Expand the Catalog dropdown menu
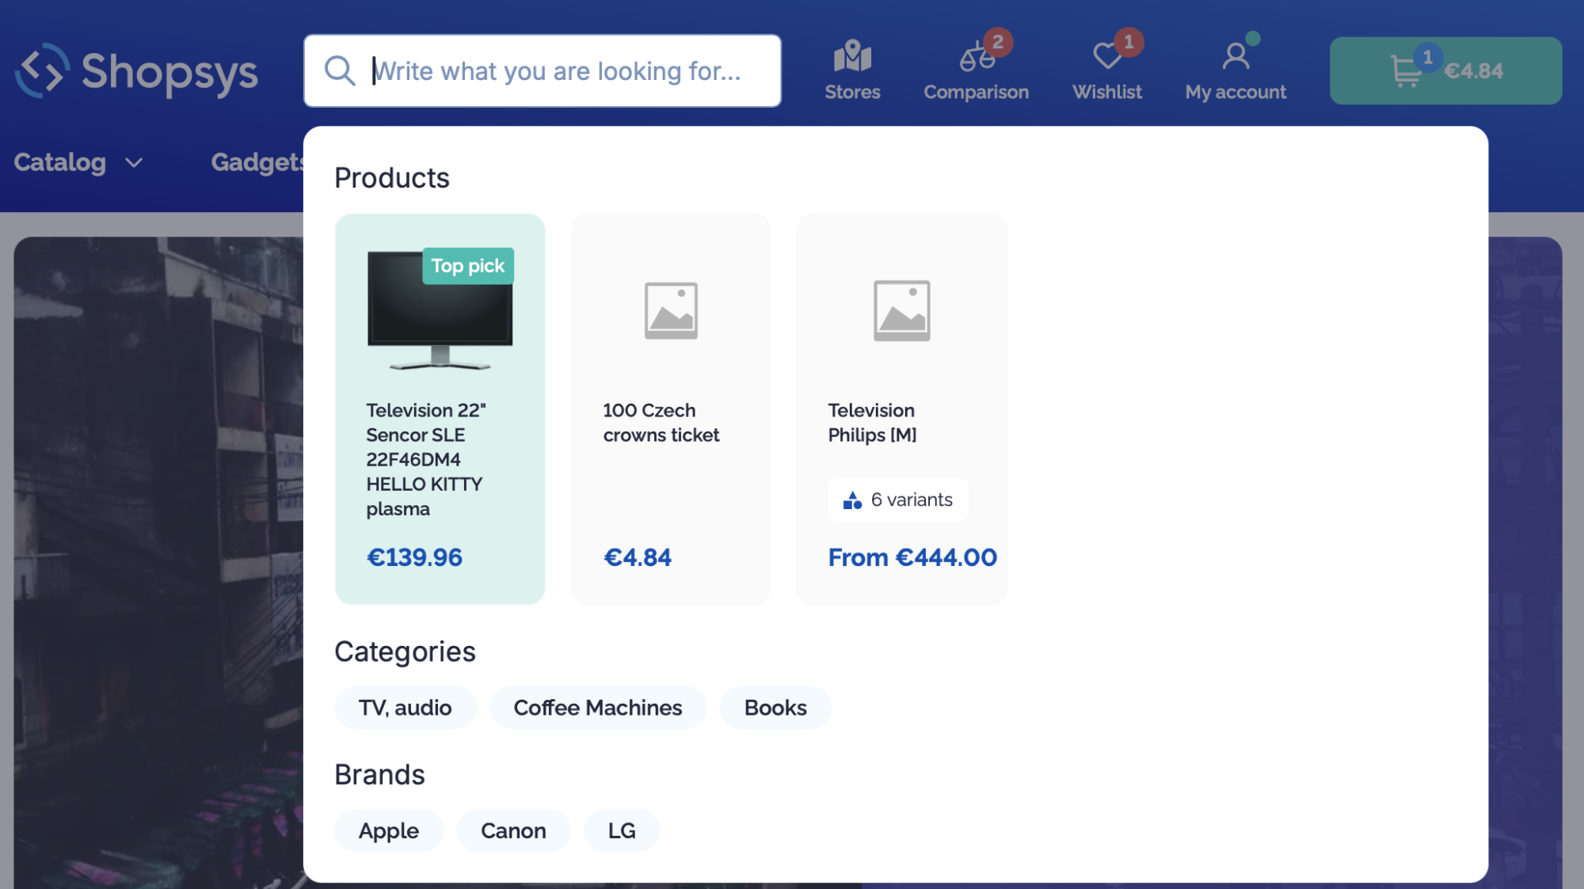This screenshot has height=889, width=1584. [x=78, y=162]
